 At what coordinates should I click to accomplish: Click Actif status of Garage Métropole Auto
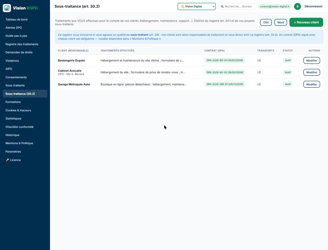pyautogui.click(x=288, y=84)
